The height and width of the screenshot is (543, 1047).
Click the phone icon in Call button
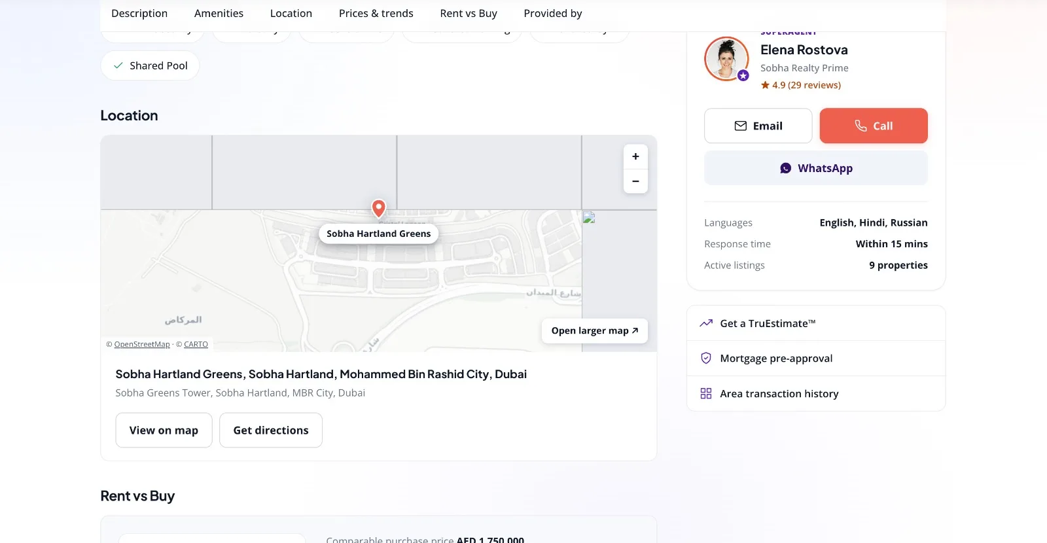(x=861, y=126)
